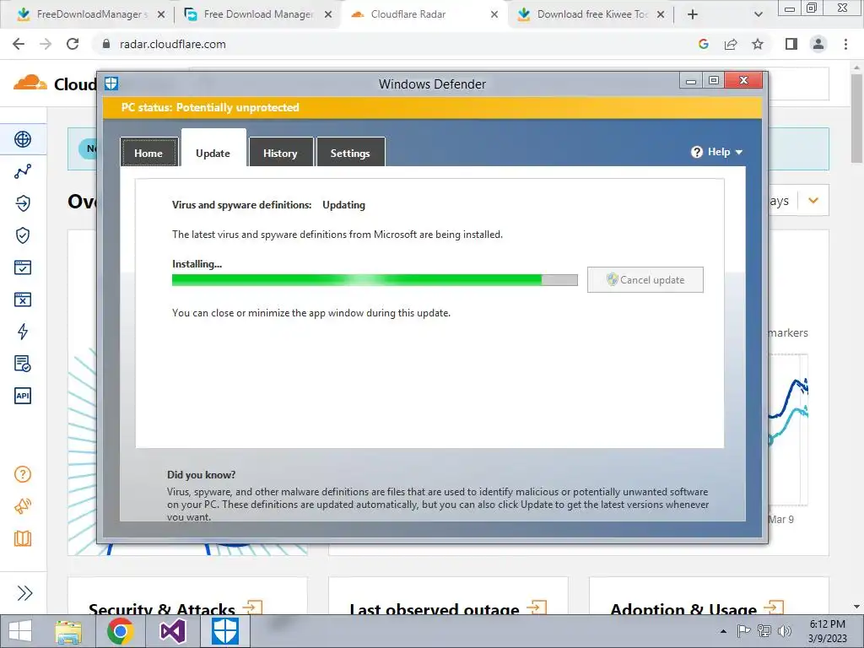Click Windows Defender taskbar icon

coord(224,631)
